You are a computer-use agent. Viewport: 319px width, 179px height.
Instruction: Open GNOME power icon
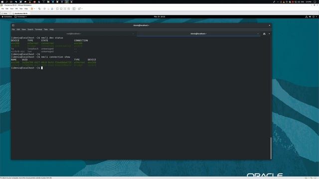(x=314, y=16)
